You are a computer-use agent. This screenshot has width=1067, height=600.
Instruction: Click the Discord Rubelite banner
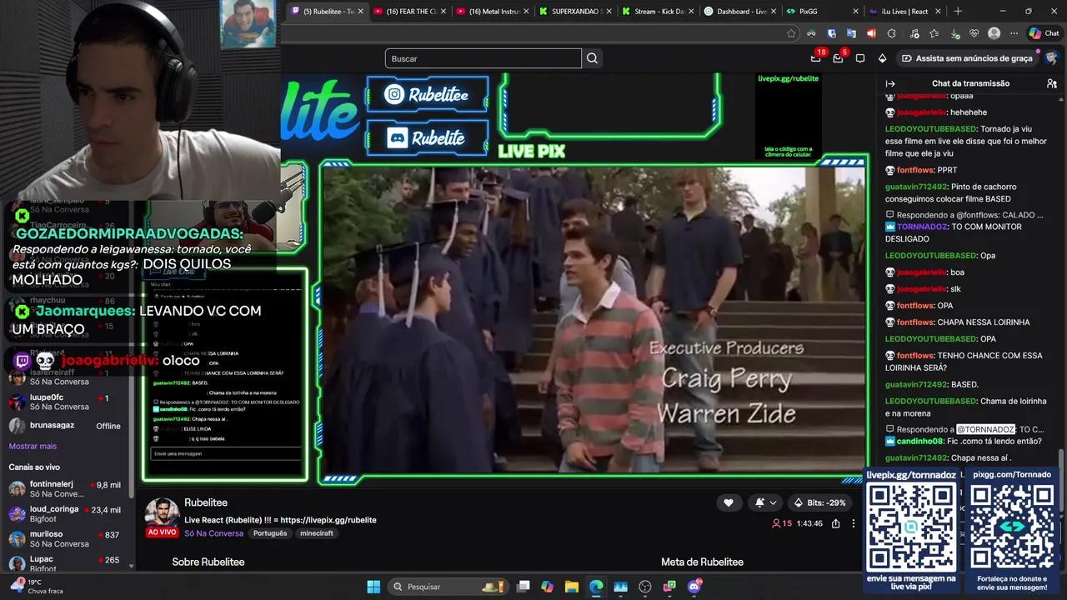tap(428, 137)
